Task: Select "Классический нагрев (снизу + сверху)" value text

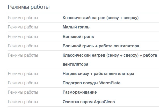Action: [101, 18]
